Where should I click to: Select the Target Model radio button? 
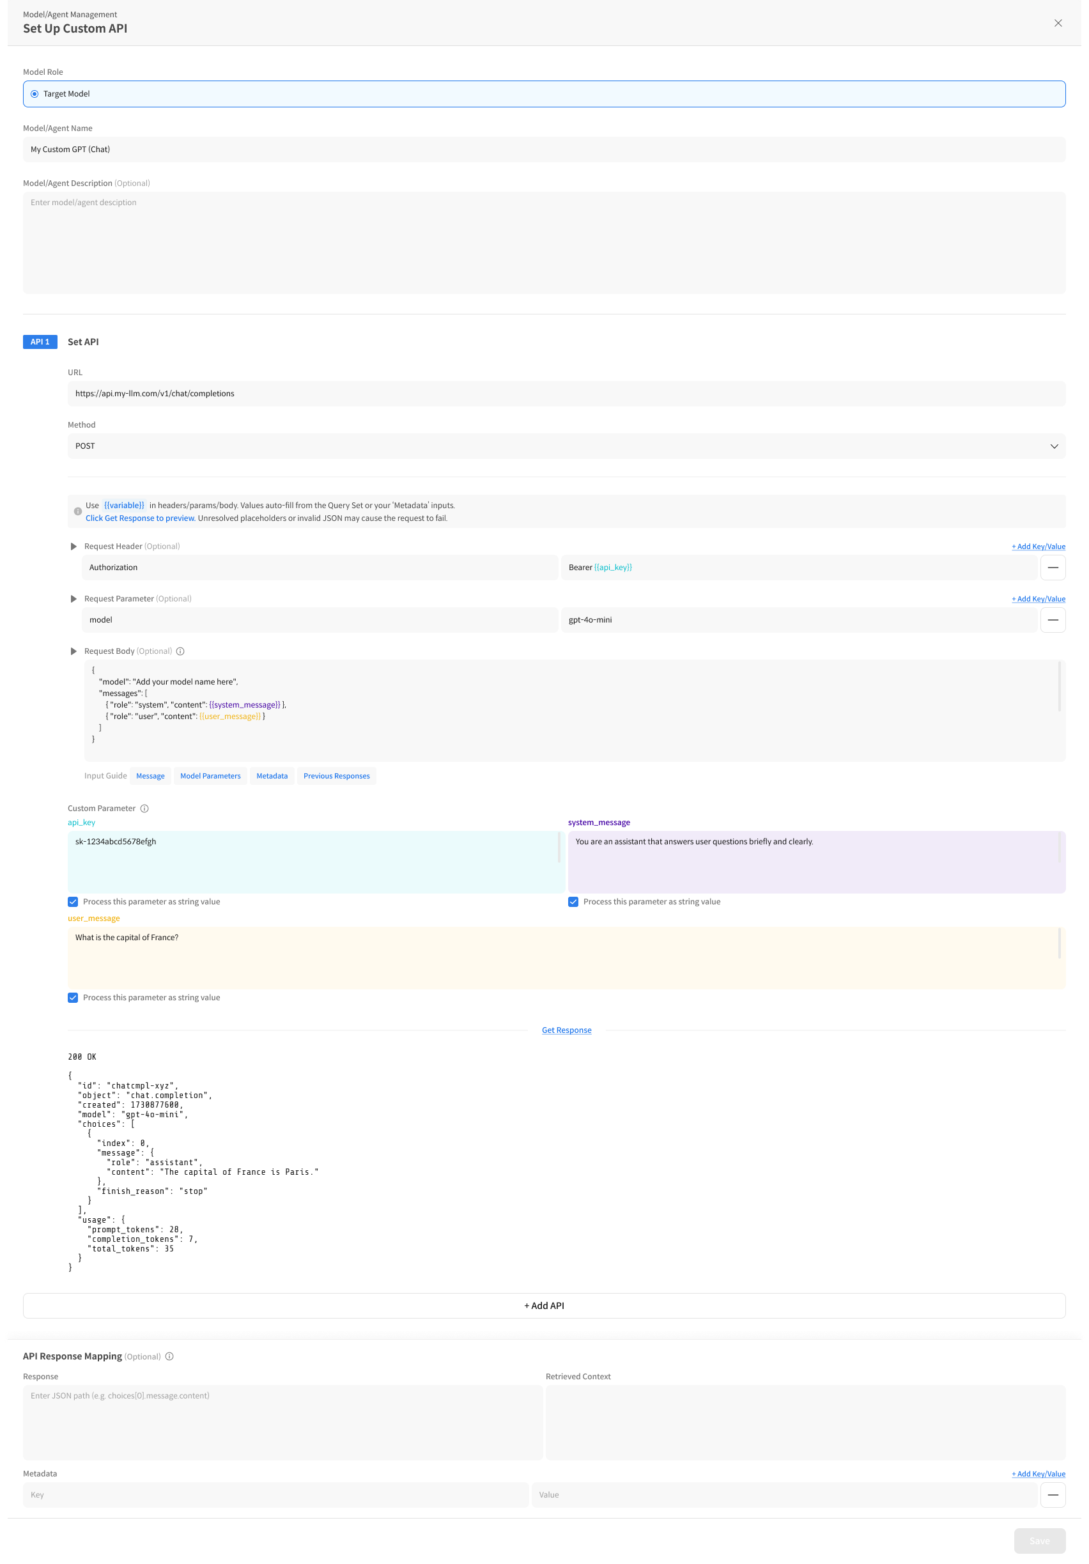35,94
